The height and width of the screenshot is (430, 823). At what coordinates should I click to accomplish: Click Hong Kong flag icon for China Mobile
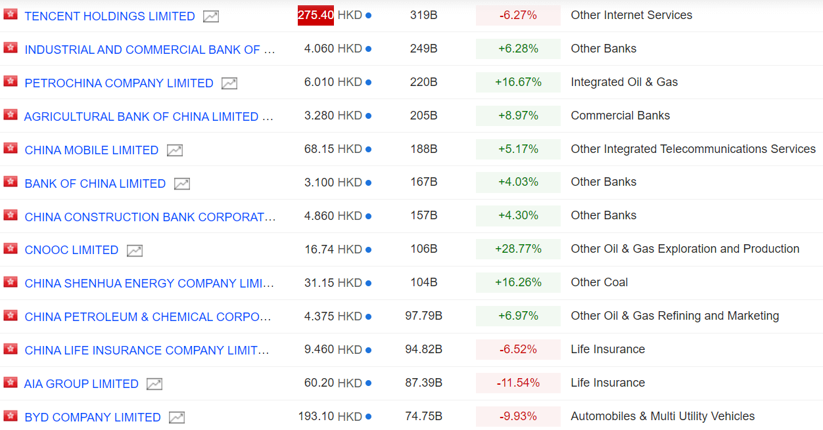11,148
